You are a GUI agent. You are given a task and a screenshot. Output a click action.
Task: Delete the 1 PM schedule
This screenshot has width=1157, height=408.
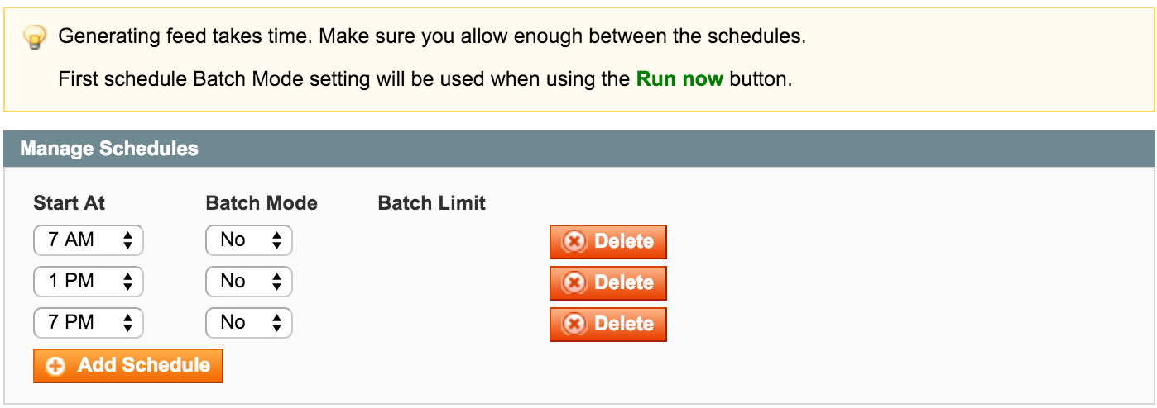608,283
